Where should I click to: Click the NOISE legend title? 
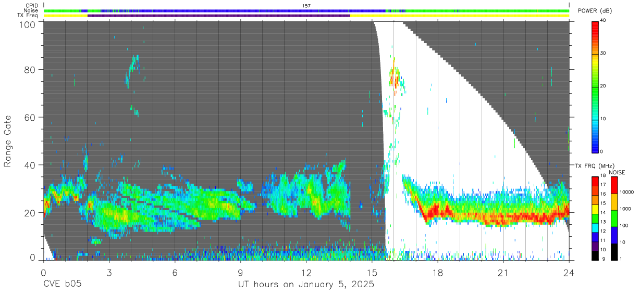click(617, 172)
